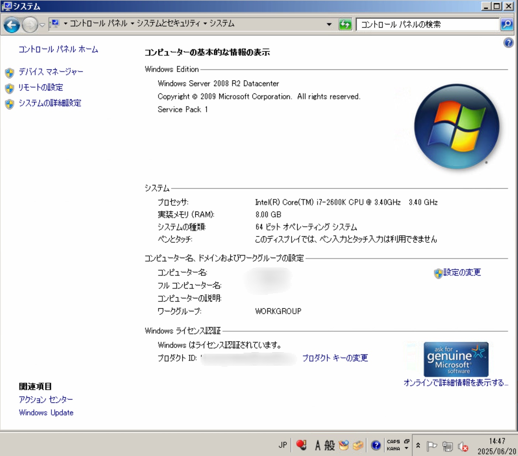
Task: Click プロダクト キーの変更 link
Action: click(x=335, y=358)
